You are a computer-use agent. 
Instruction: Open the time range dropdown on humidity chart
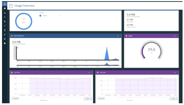pyautogui.click(x=101, y=98)
